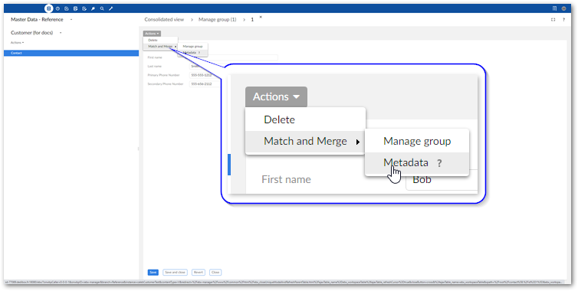578x291 pixels.
Task: Click the Primary Phone Number field
Action: coord(205,75)
